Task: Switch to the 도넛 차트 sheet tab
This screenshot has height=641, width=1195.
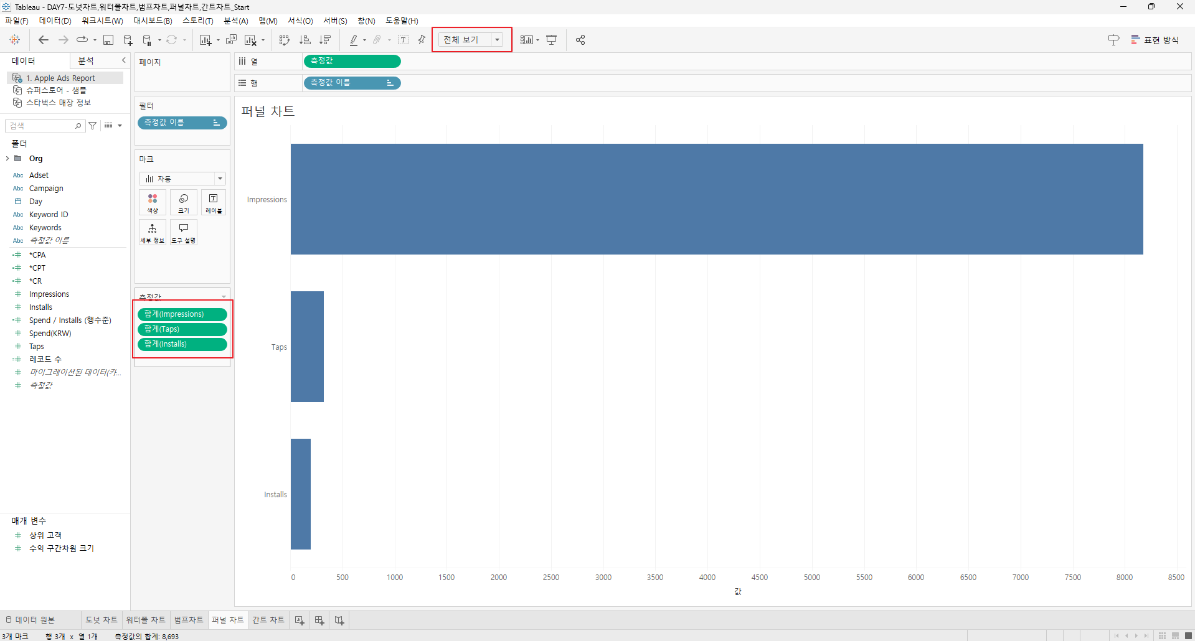Action: [x=102, y=620]
